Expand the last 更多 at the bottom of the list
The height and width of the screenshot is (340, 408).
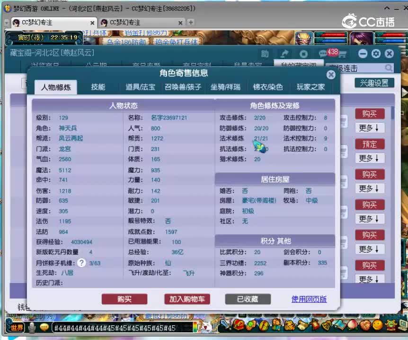point(370,279)
